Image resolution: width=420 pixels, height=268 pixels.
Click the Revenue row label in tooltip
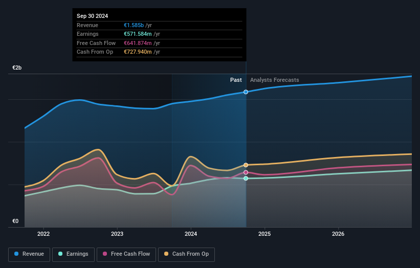(x=87, y=25)
